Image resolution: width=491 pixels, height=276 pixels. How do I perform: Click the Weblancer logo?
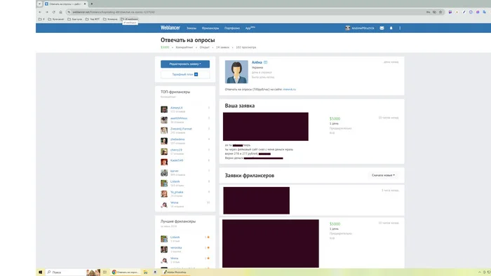(170, 28)
